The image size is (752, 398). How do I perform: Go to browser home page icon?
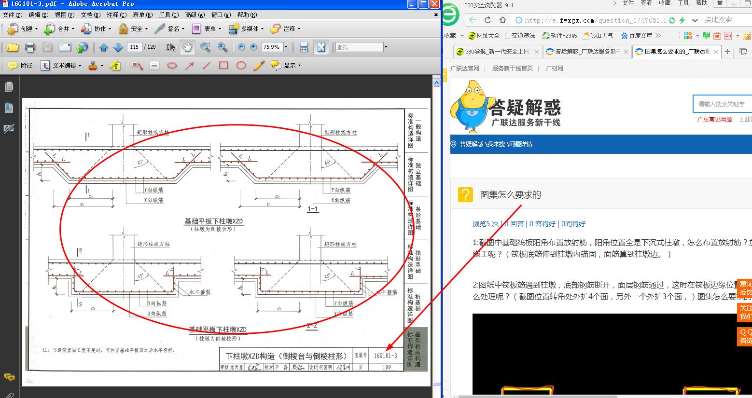tap(502, 20)
